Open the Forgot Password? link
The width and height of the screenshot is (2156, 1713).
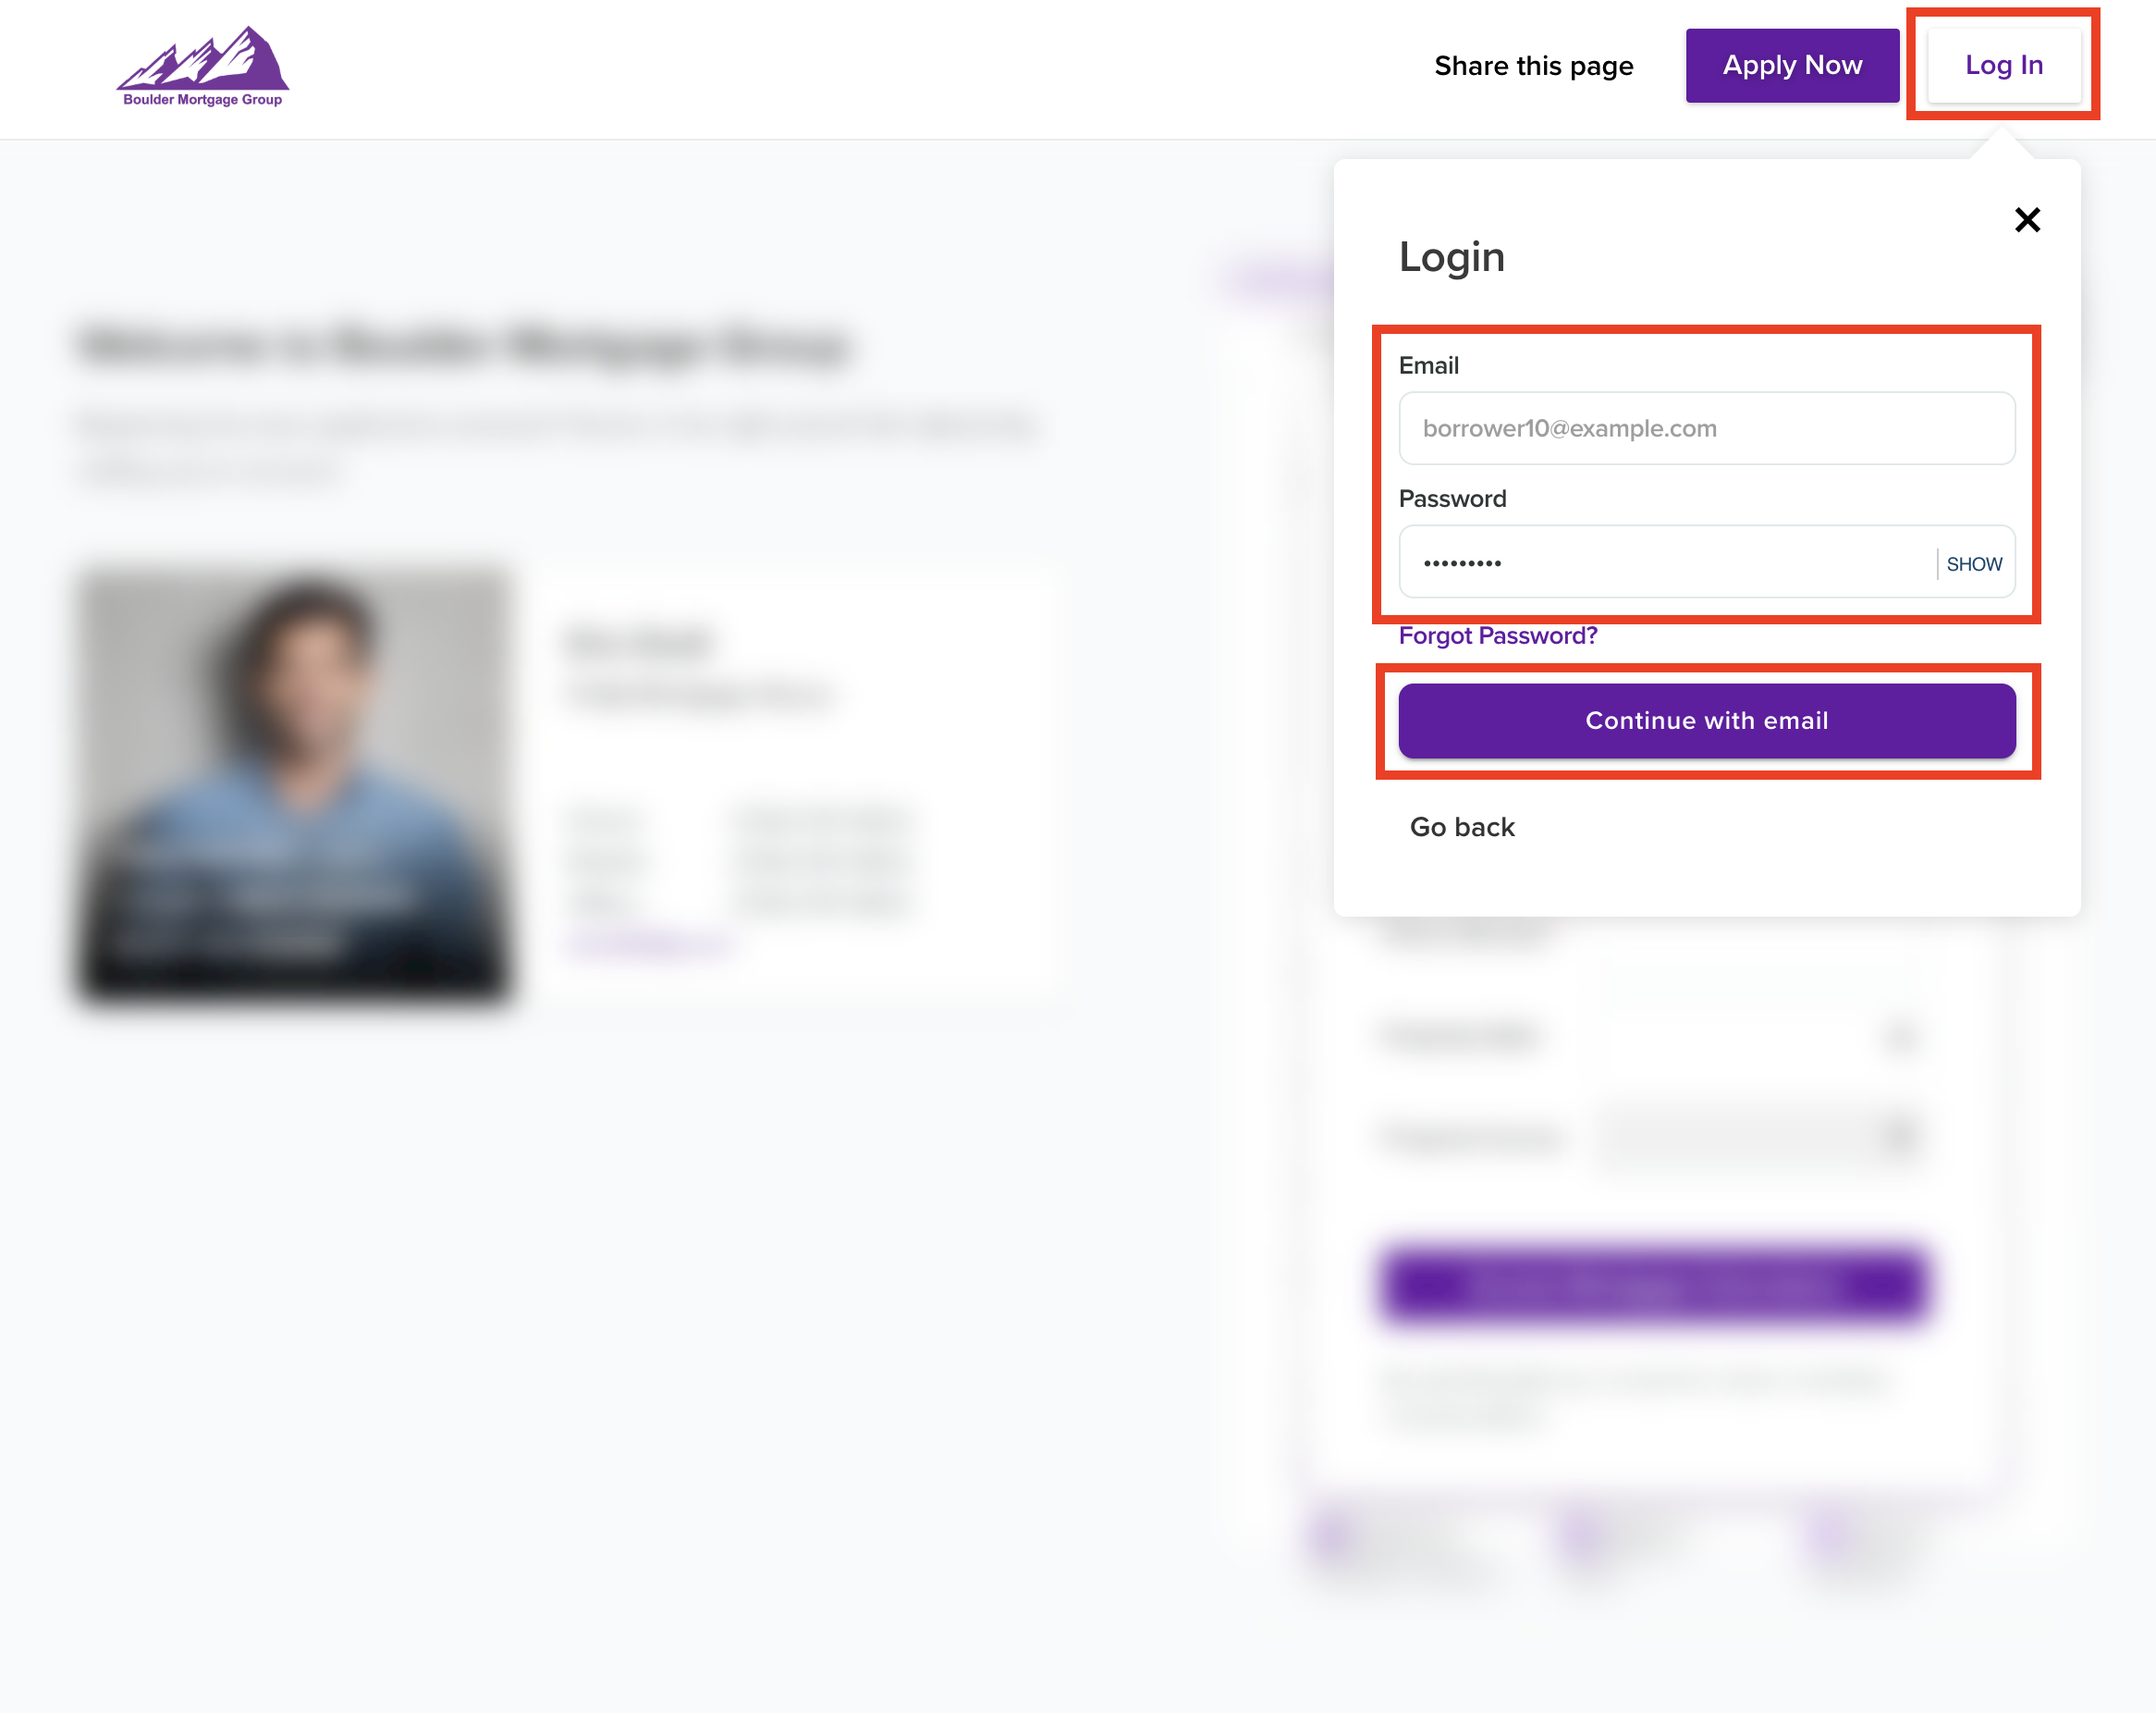pyautogui.click(x=1497, y=635)
